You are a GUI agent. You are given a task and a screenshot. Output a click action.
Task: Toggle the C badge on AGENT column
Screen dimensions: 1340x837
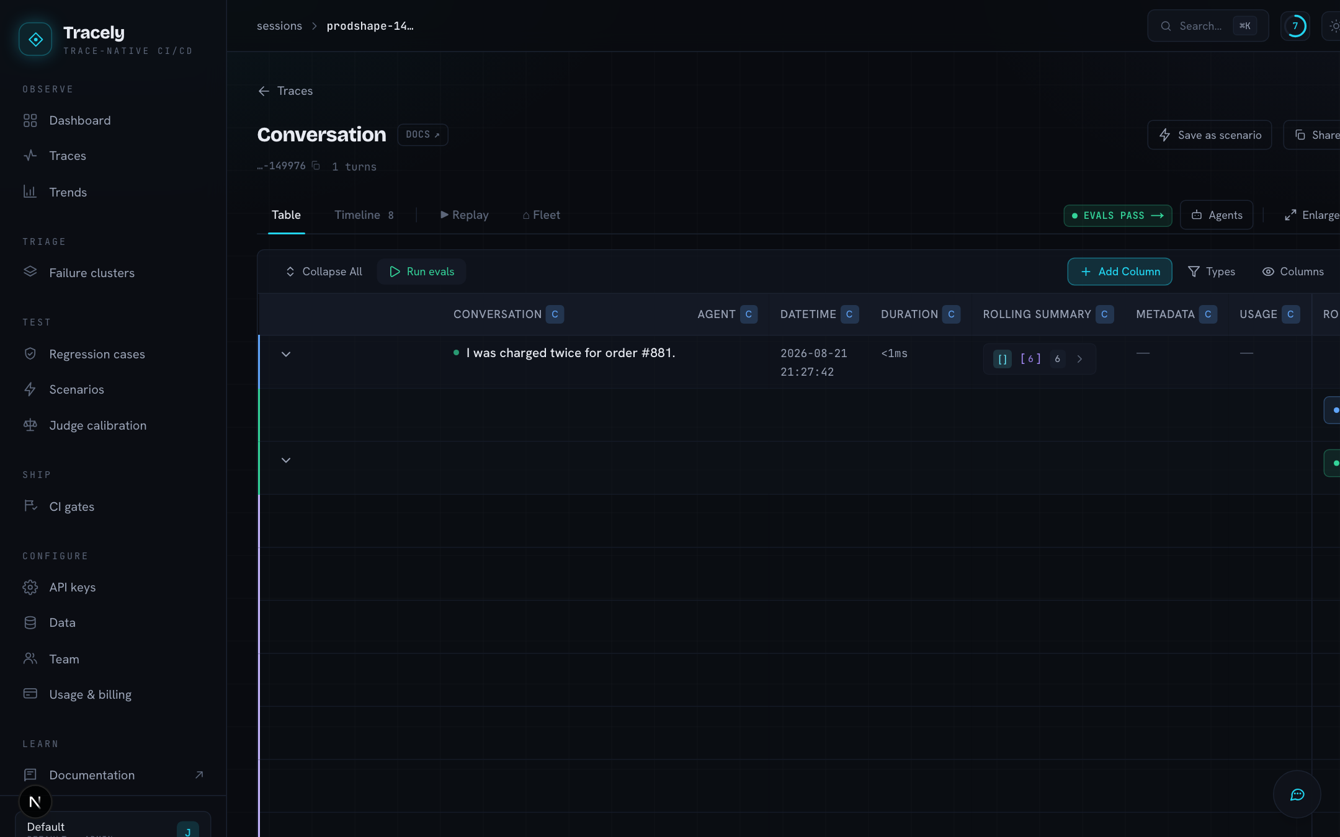click(748, 314)
